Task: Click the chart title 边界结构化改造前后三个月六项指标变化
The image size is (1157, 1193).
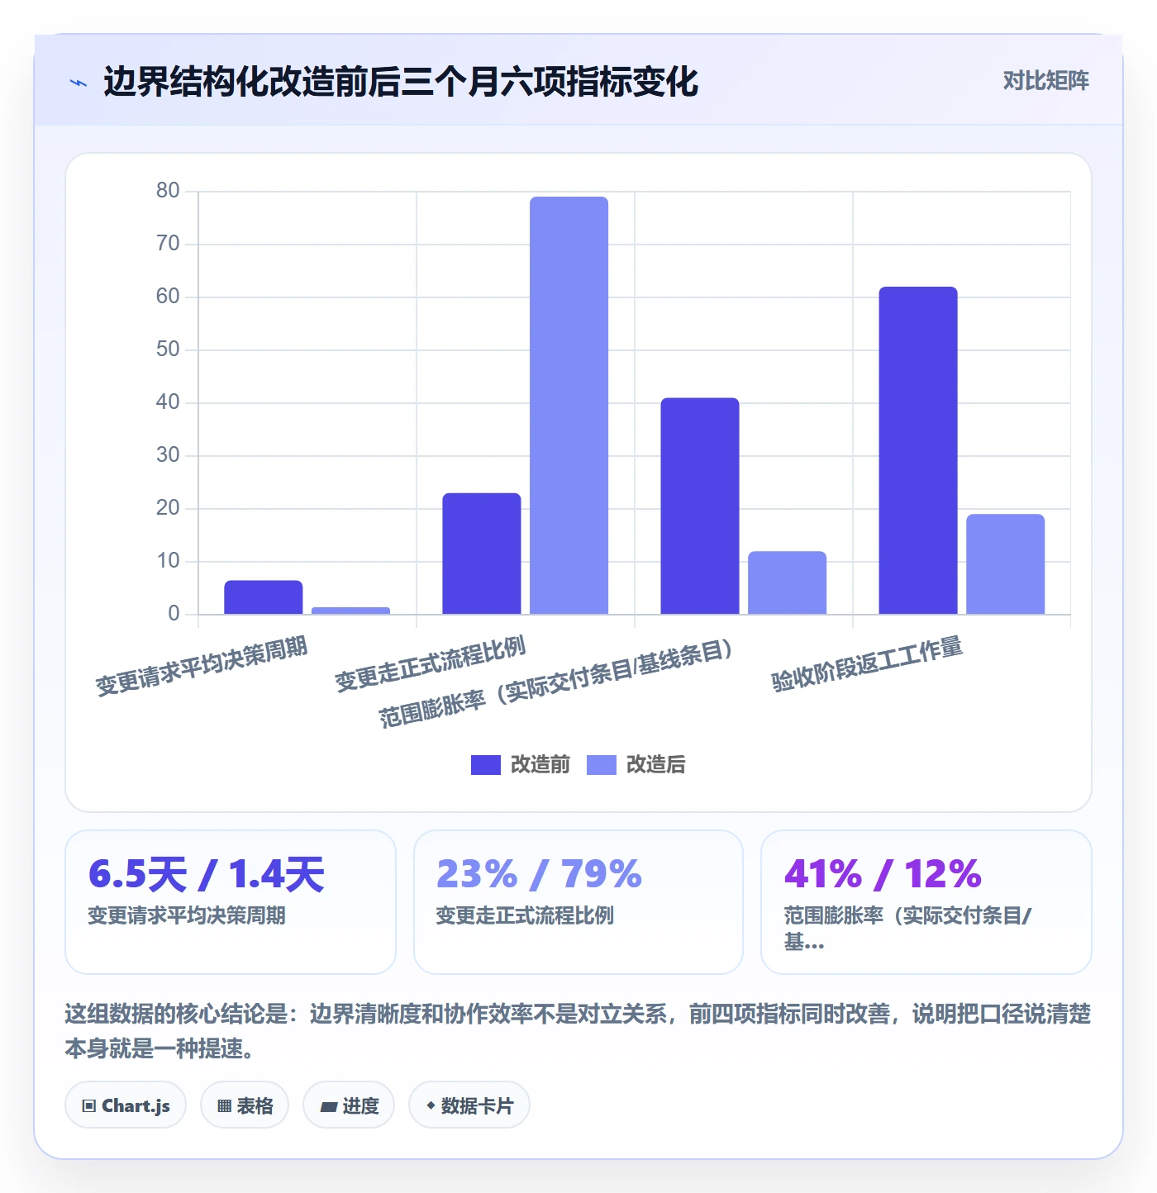Action: pos(401,82)
